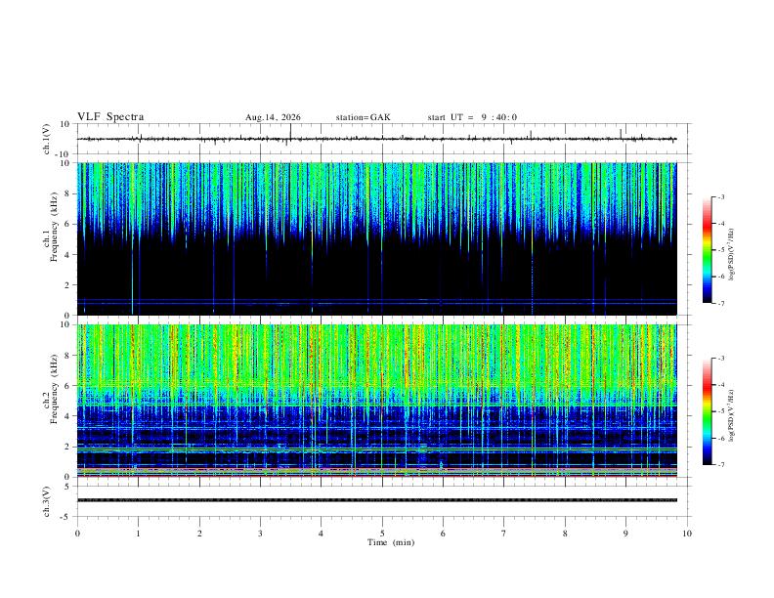Viewport: 774px width, 598px height.
Task: Click the 10 minute tick label
Action: [x=687, y=534]
